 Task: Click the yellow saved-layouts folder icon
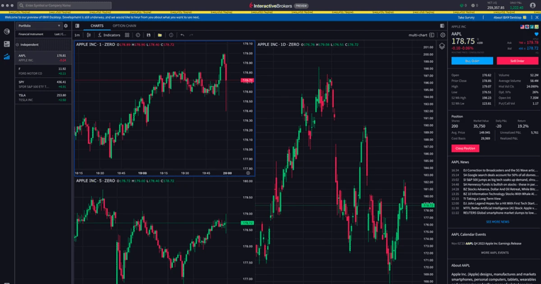coord(160,35)
